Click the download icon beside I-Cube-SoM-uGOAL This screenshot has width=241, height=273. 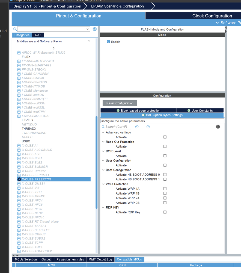19,116
